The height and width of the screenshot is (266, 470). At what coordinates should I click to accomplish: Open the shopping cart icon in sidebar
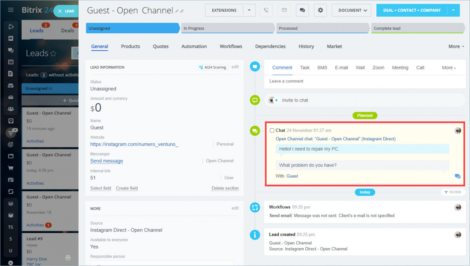(x=11, y=168)
